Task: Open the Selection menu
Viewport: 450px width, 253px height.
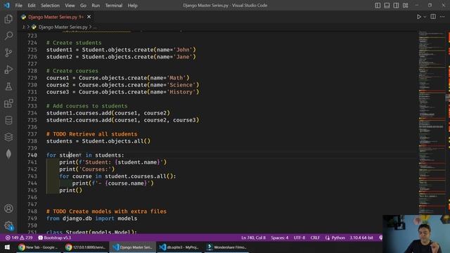Action: tap(50, 6)
